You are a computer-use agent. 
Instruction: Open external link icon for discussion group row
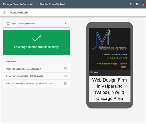(65, 83)
